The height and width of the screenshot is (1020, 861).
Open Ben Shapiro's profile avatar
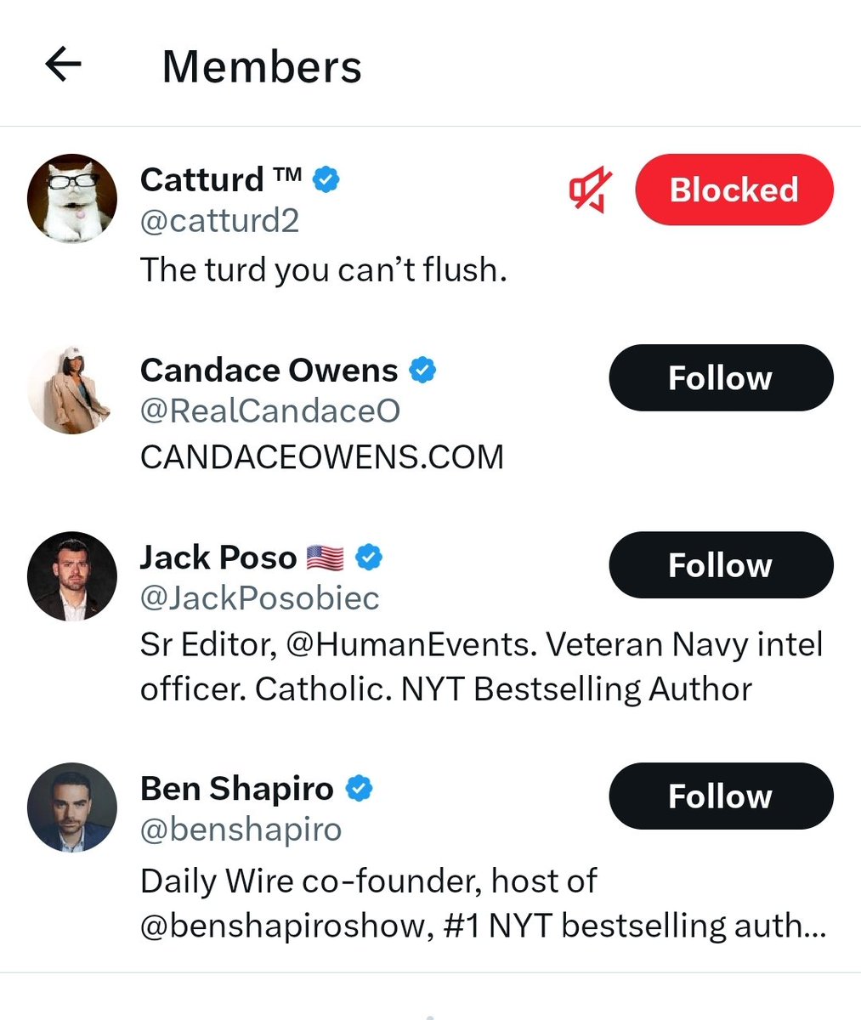coord(72,807)
